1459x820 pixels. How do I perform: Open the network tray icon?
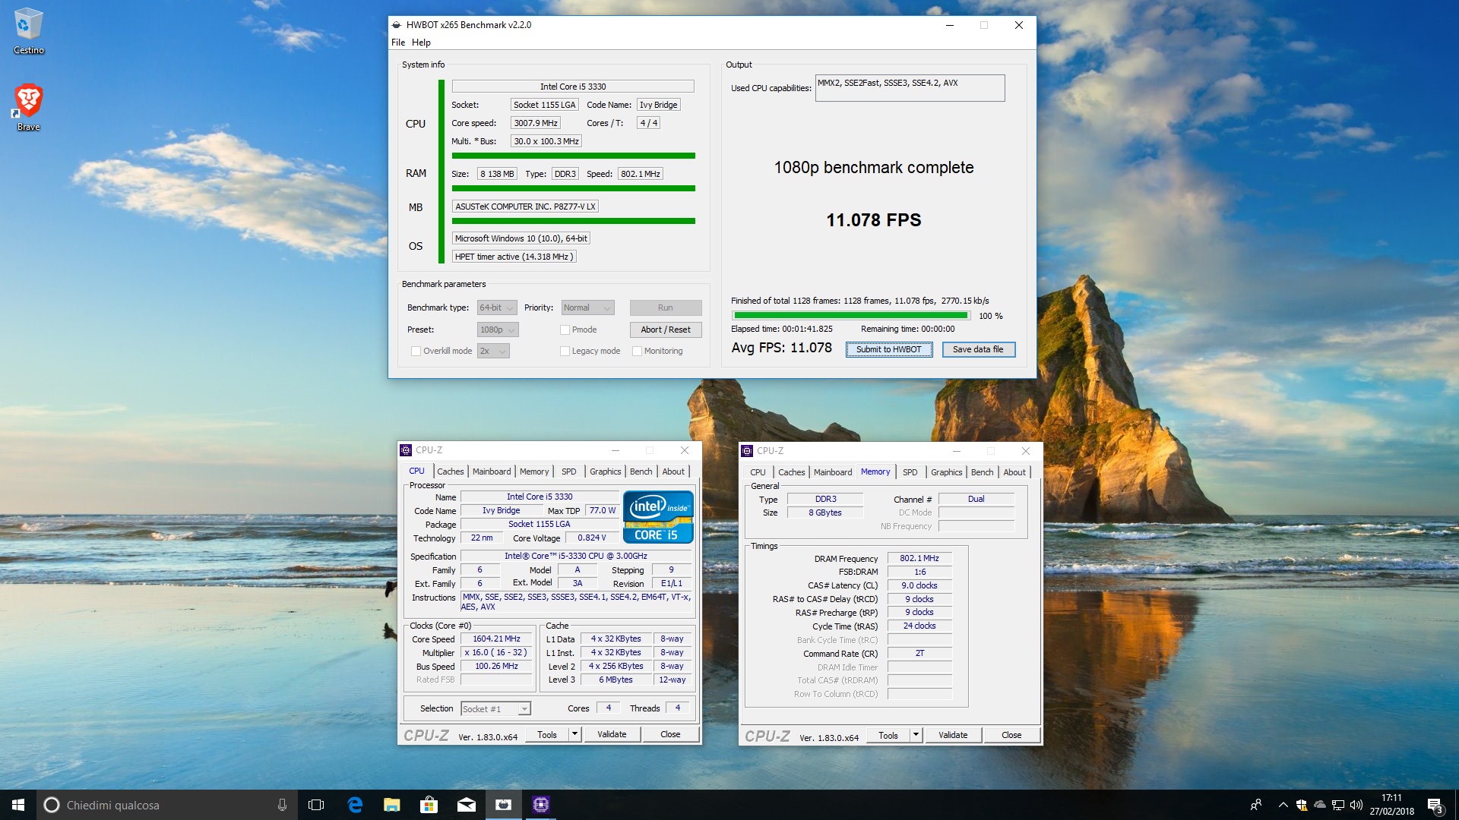pos(1338,805)
